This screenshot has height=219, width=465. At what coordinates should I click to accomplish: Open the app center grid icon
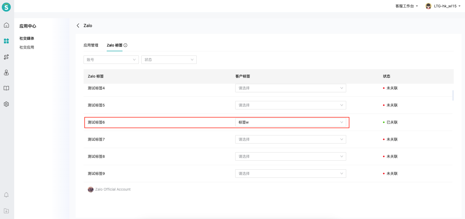pyautogui.click(x=6, y=41)
